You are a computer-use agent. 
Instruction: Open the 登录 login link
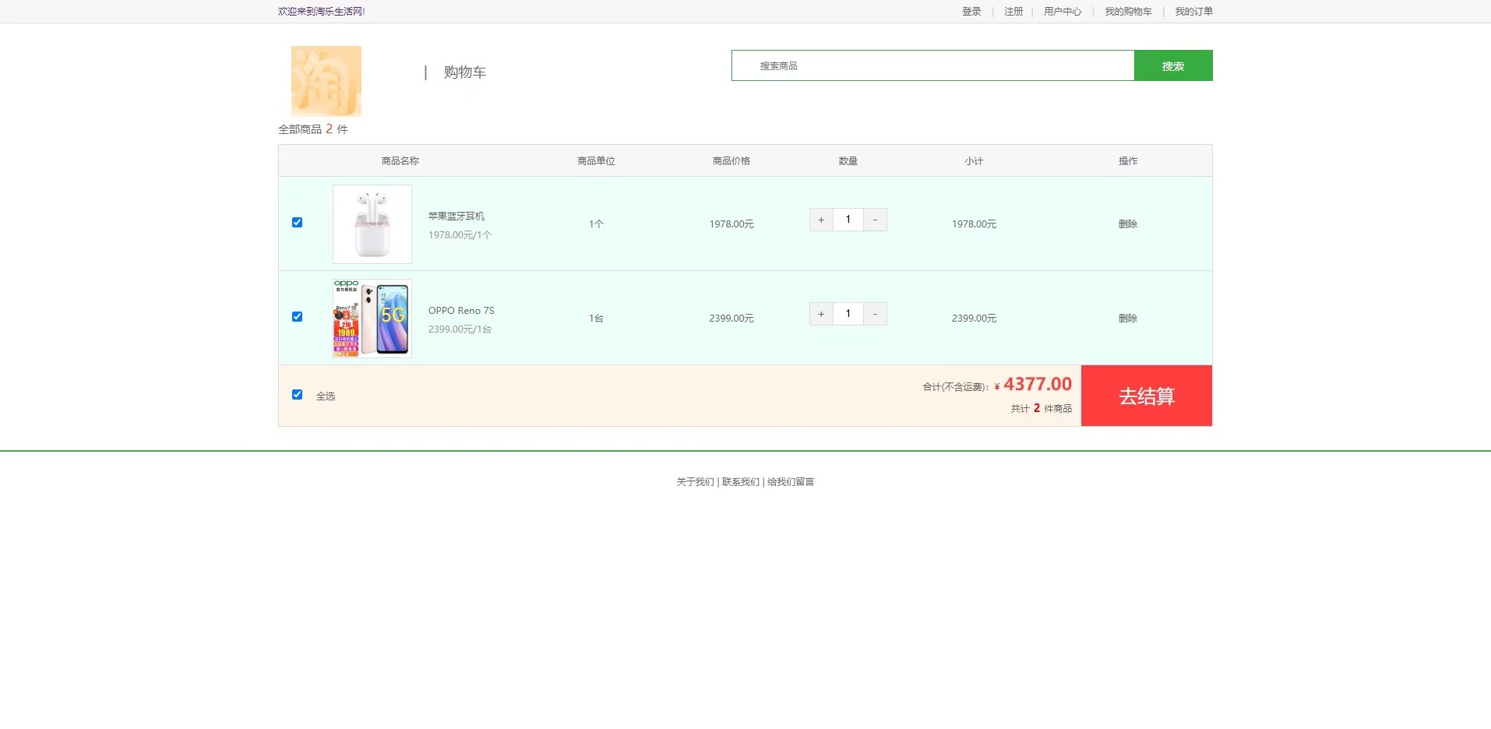point(971,12)
